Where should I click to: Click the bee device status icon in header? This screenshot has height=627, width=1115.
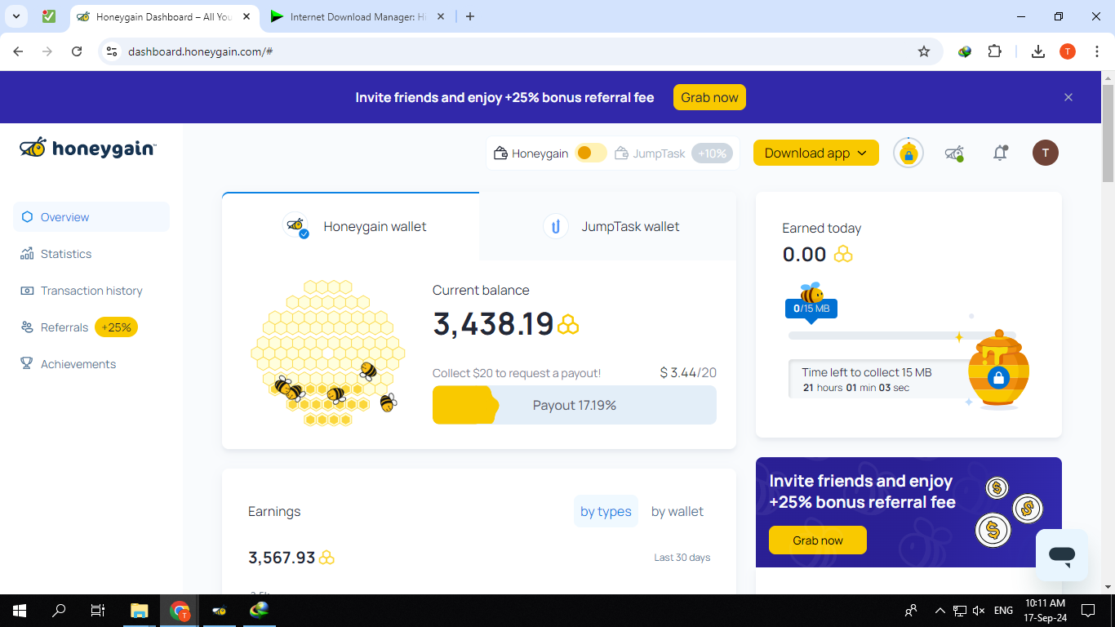pyautogui.click(x=954, y=153)
